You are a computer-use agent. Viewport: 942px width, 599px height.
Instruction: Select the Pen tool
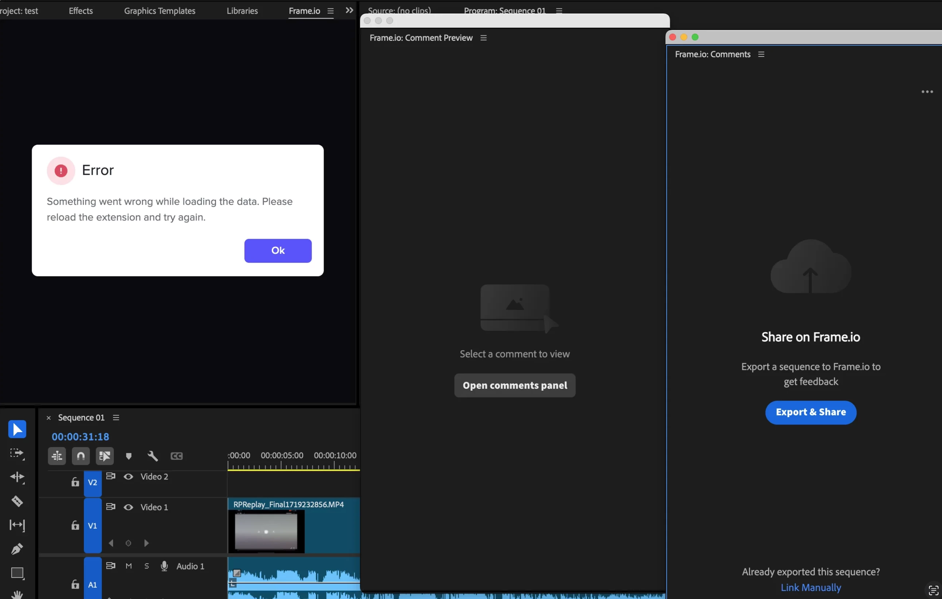coord(17,549)
